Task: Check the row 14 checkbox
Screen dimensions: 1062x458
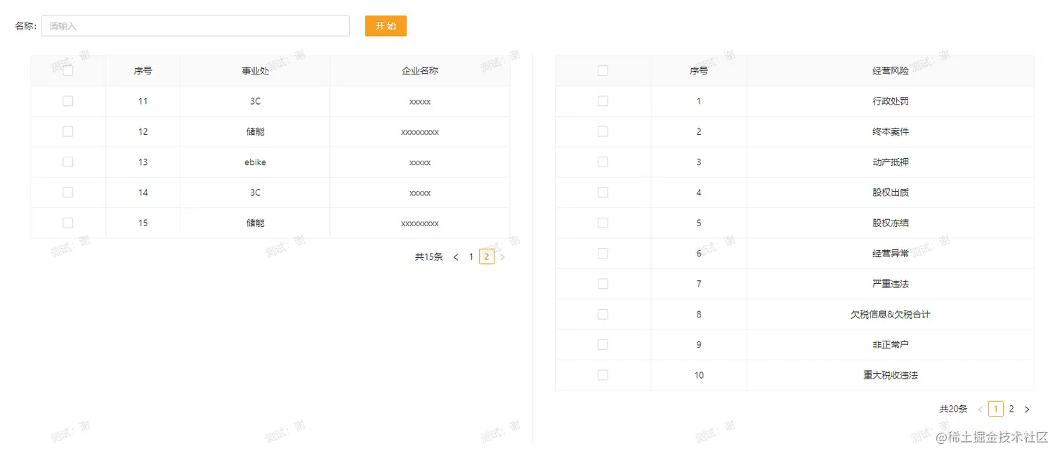Action: coord(68,192)
